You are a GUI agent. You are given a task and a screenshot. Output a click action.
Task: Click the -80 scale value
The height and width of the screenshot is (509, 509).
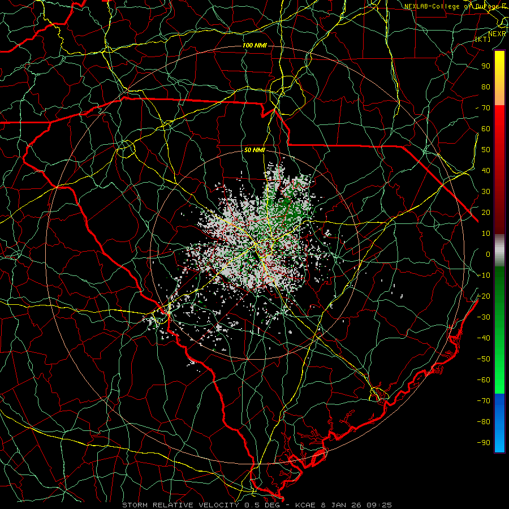484,422
